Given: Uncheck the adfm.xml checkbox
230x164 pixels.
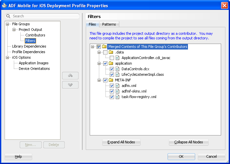Looking at the screenshot, I should [112, 86].
